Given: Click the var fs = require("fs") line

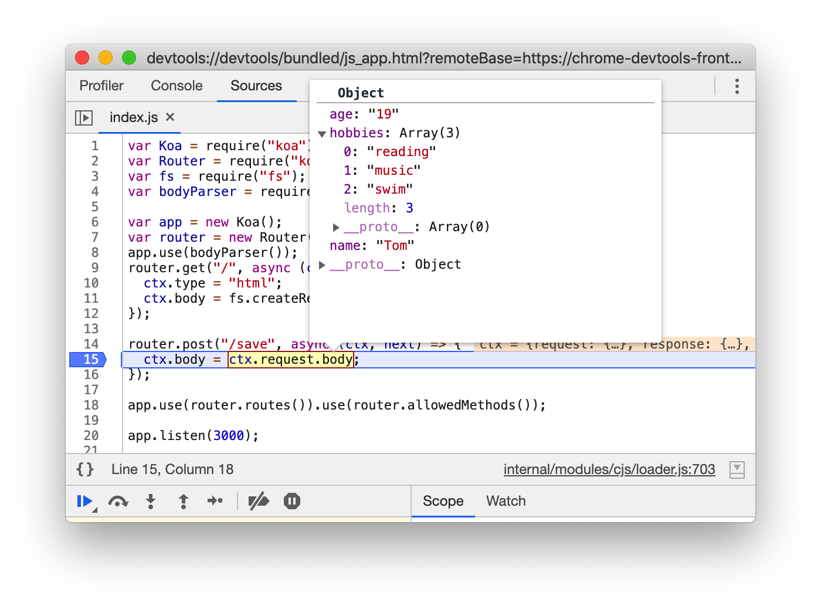Looking at the screenshot, I should (x=216, y=176).
